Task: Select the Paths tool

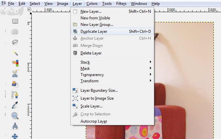Action: (x=15, y=94)
